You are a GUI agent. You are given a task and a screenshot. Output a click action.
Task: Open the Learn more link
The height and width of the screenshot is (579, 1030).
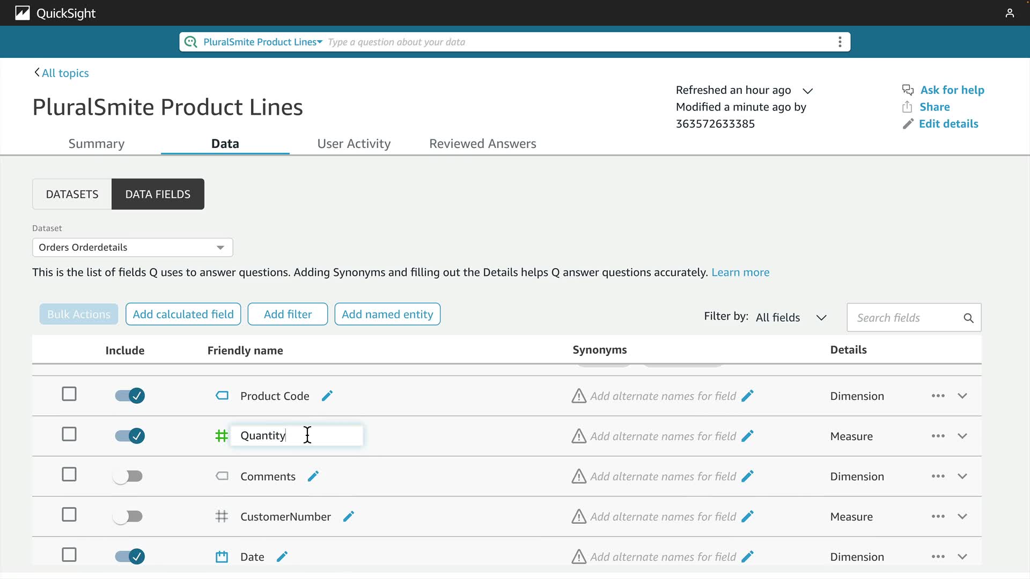(740, 272)
